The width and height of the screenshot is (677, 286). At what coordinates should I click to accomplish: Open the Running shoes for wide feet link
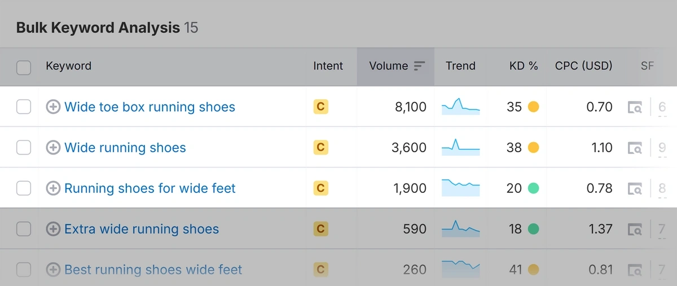click(150, 188)
